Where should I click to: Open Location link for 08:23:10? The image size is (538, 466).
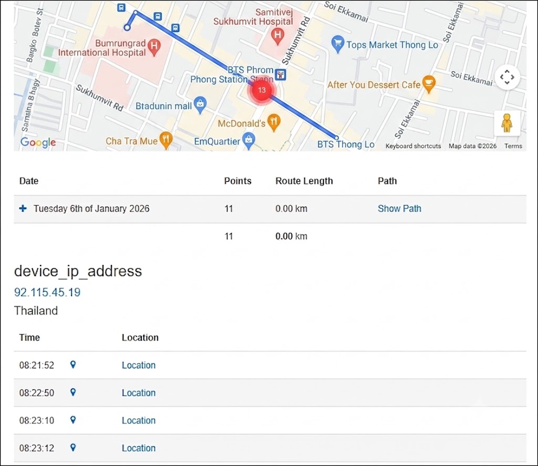[139, 420]
